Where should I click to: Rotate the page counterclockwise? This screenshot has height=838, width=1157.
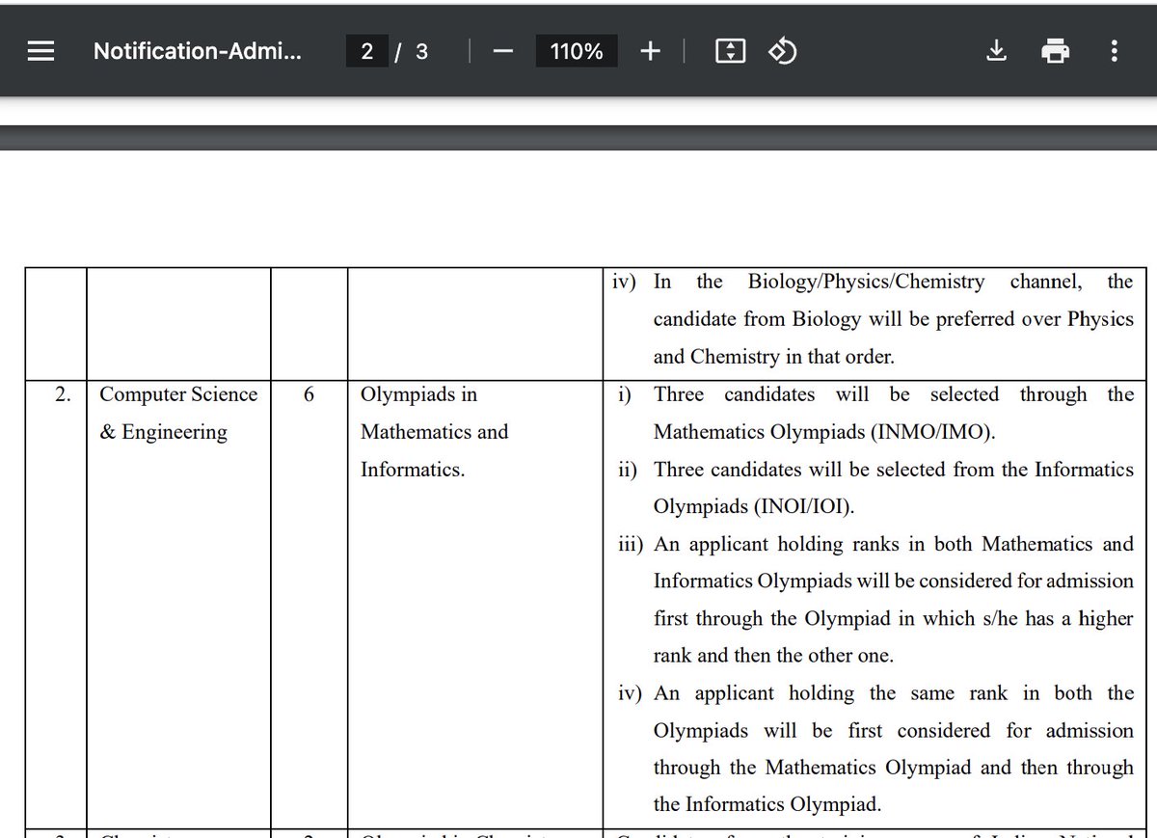click(x=782, y=50)
